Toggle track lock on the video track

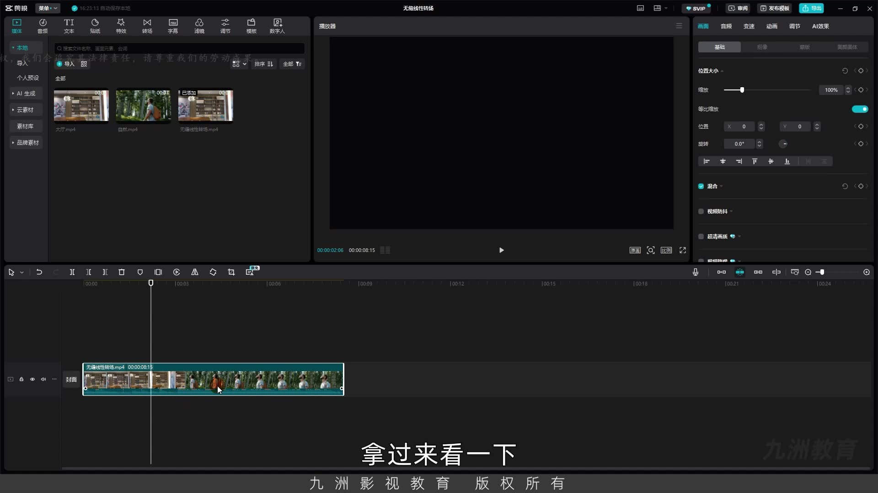[21, 379]
